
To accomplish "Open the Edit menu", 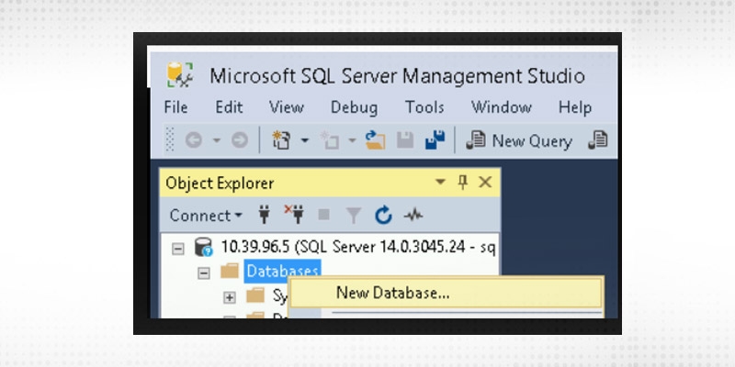I will point(229,107).
